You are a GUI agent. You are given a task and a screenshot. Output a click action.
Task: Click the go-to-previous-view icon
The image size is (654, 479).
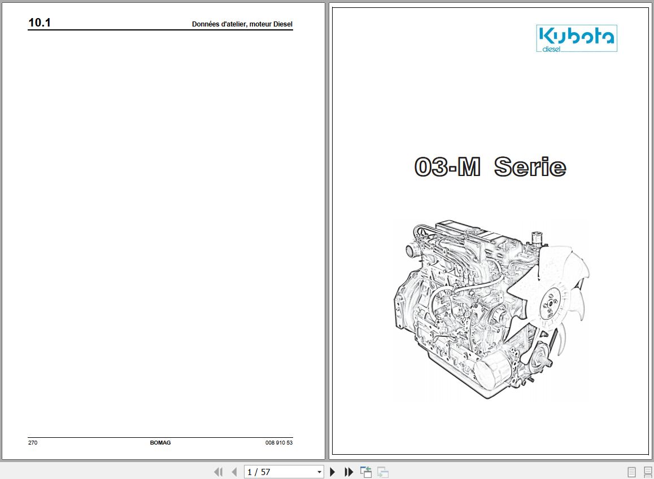366,472
